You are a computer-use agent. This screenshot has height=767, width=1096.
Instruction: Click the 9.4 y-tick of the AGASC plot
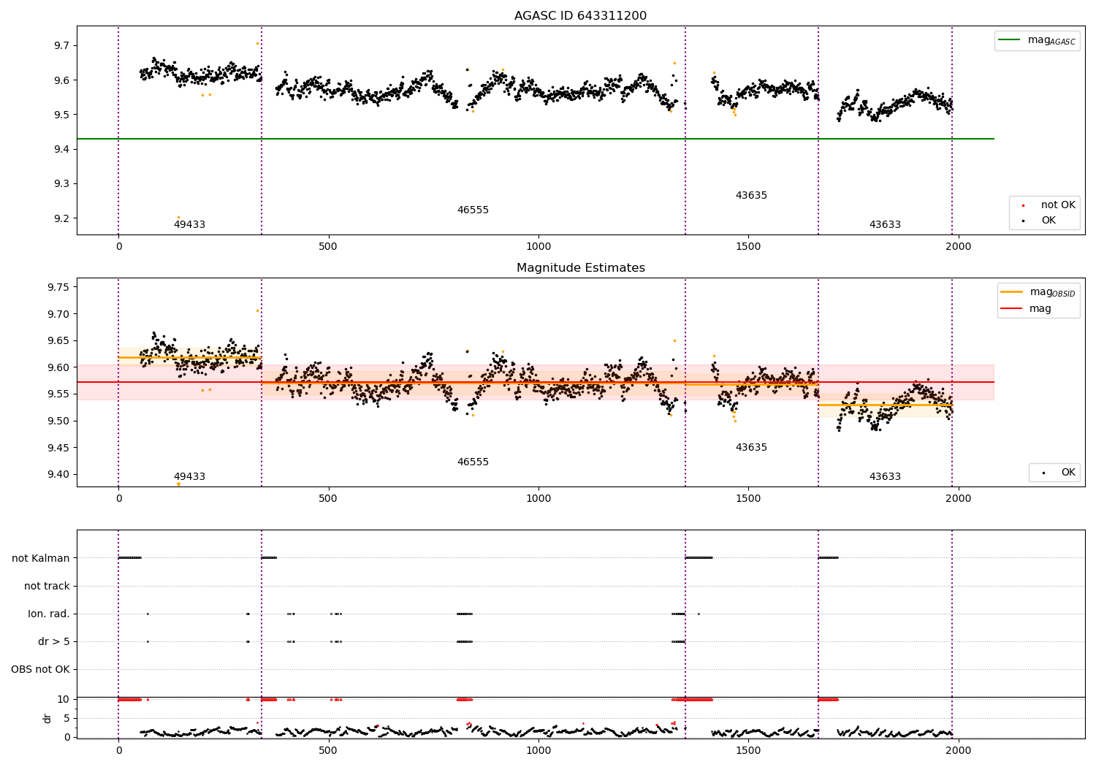61,150
